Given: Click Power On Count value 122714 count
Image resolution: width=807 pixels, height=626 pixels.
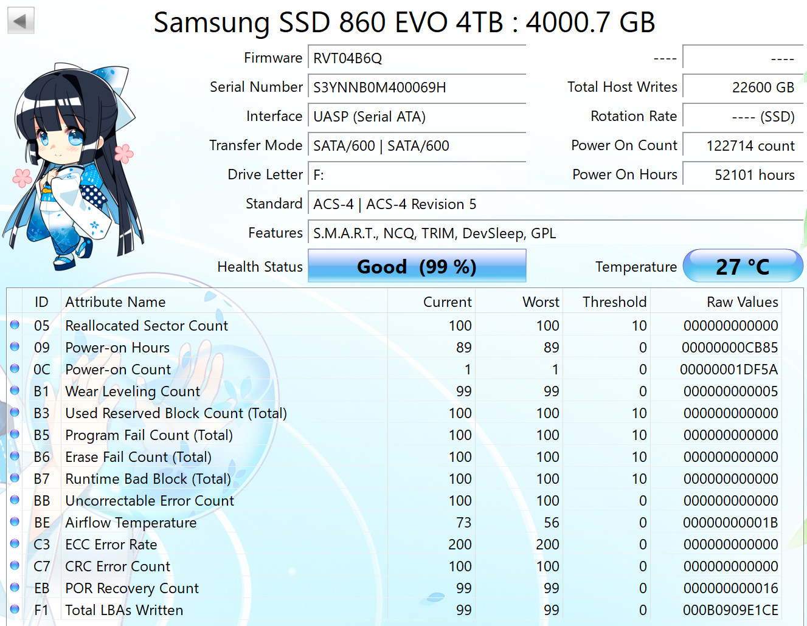Looking at the screenshot, I should [x=743, y=146].
